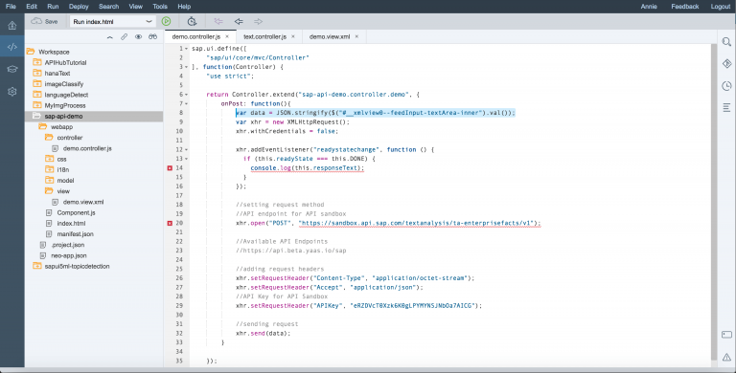
Task: Toggle breakpoint marker on line 14
Action: click(170, 167)
